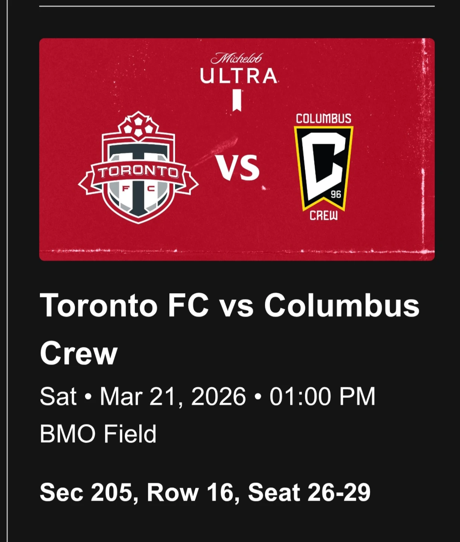Tap the COLUMBUS text above the shield
The image size is (460, 542).
(323, 119)
